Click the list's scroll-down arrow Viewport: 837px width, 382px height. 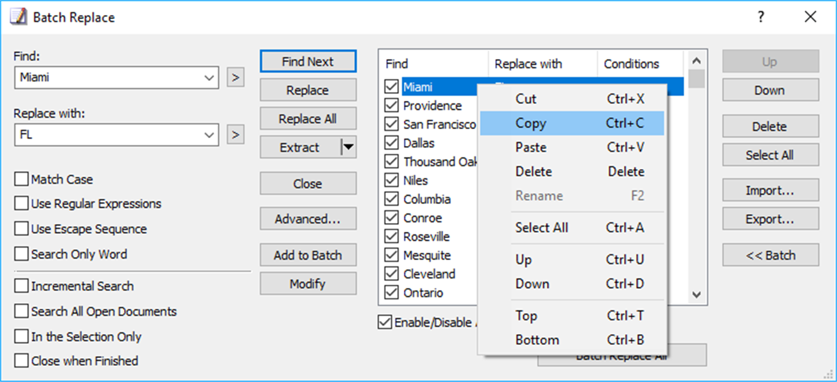click(x=696, y=295)
